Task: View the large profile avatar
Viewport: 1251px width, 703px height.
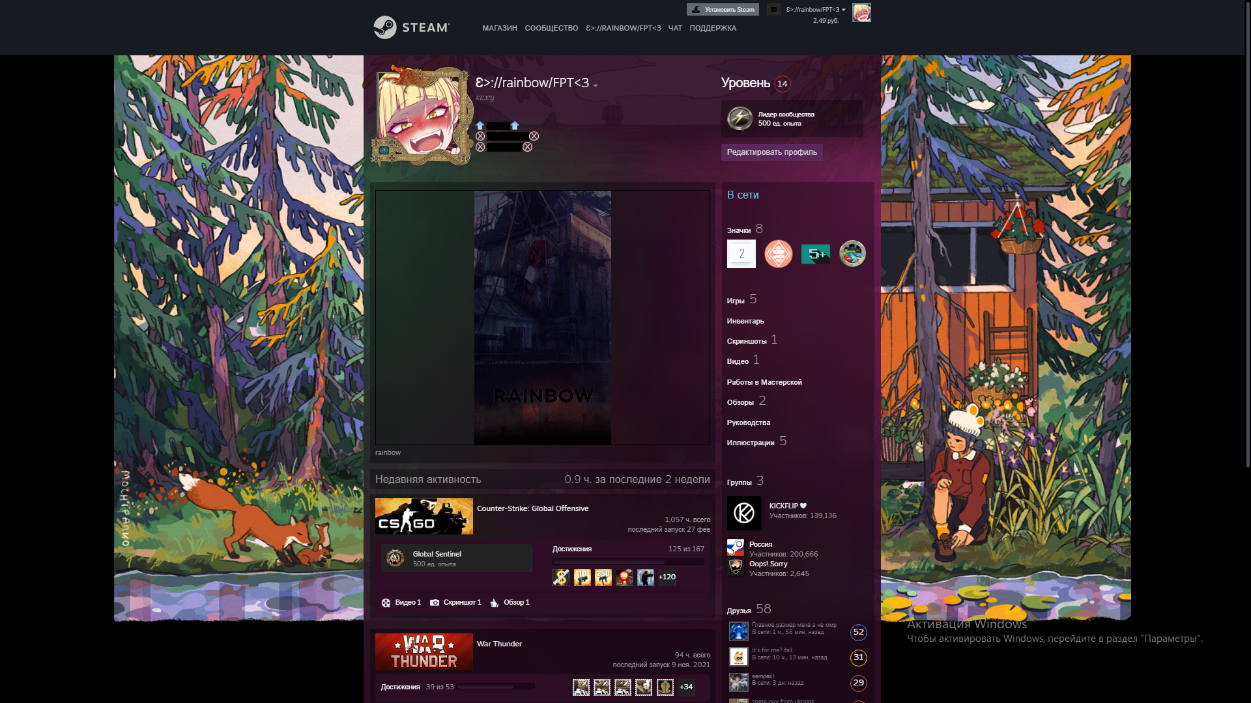Action: click(x=422, y=116)
